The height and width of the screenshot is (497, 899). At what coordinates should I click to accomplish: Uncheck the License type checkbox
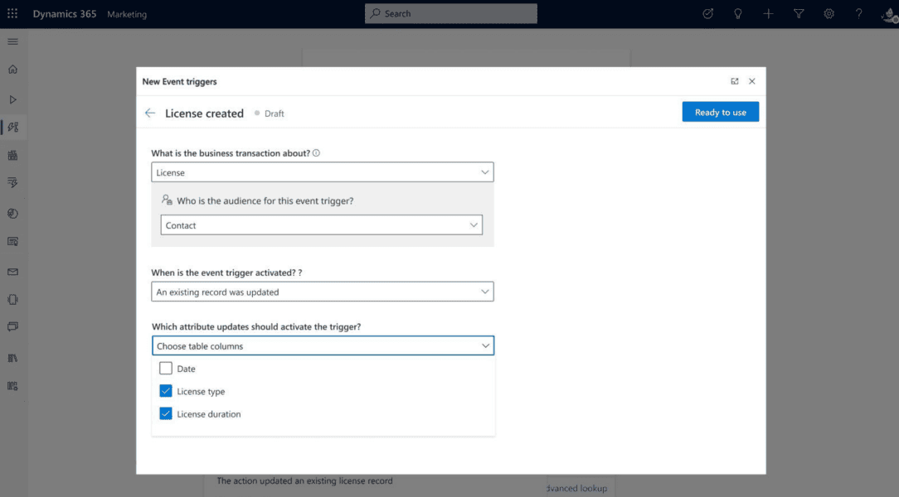point(166,391)
